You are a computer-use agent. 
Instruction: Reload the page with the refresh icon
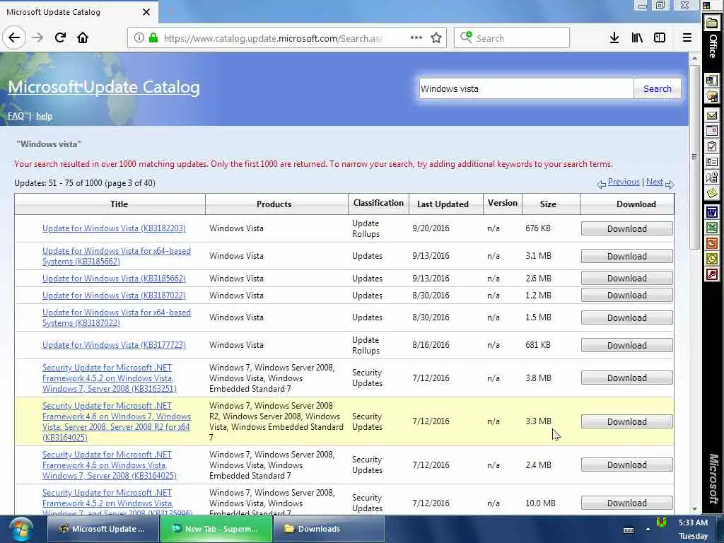click(x=60, y=37)
